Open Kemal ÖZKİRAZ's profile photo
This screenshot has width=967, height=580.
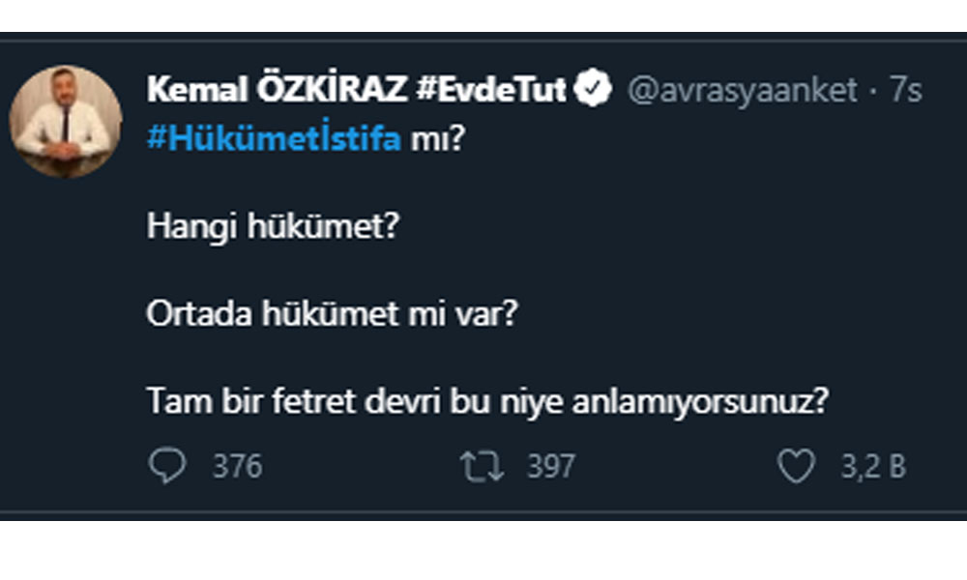65,123
